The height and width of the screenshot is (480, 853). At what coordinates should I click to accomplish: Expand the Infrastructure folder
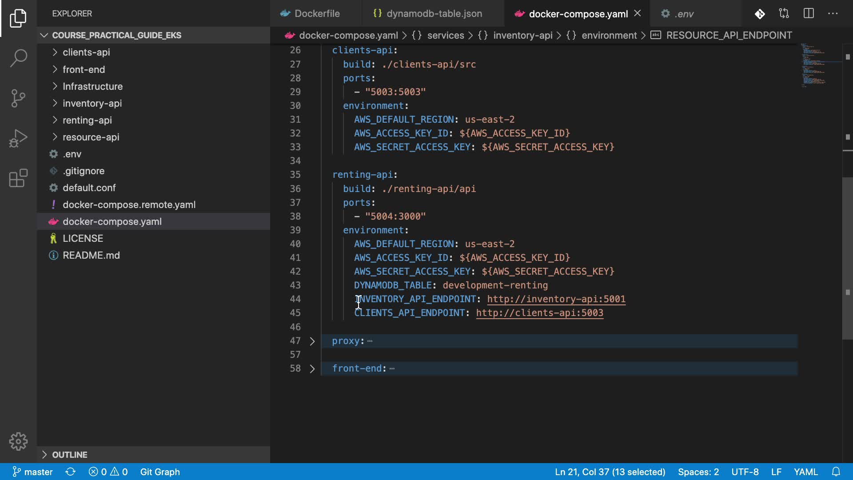point(92,86)
